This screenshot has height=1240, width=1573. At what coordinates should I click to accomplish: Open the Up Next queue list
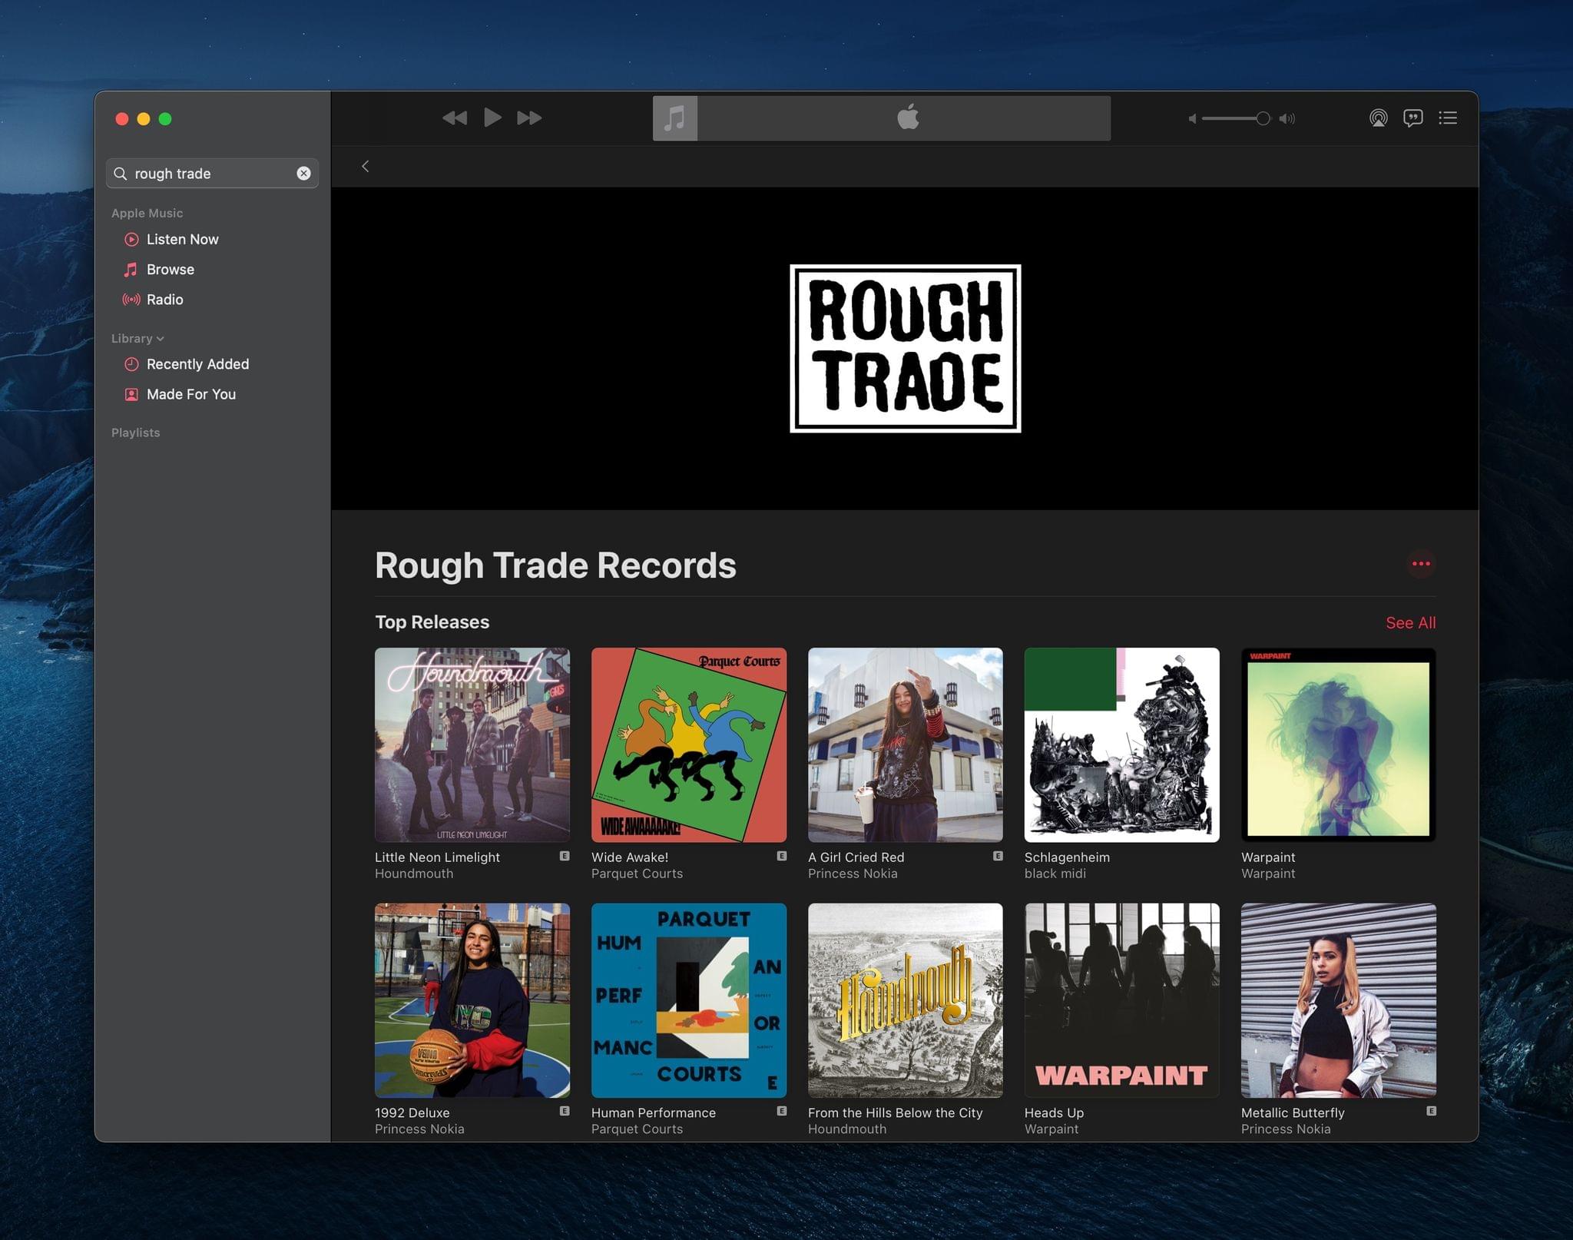(x=1448, y=118)
